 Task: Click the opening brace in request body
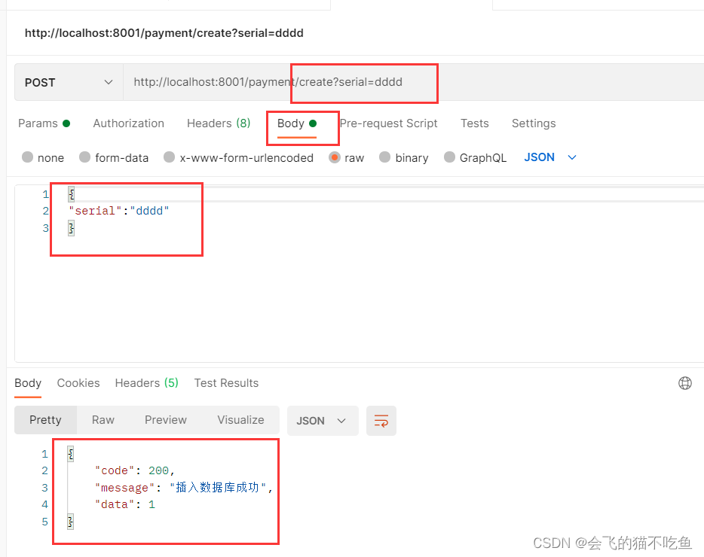point(72,194)
